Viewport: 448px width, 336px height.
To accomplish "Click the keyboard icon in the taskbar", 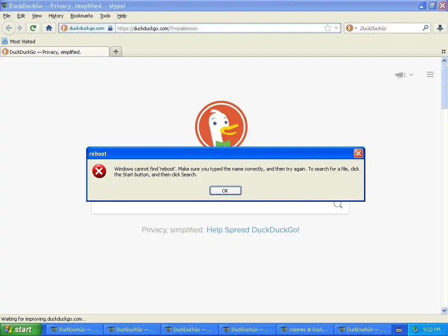I will point(399,330).
